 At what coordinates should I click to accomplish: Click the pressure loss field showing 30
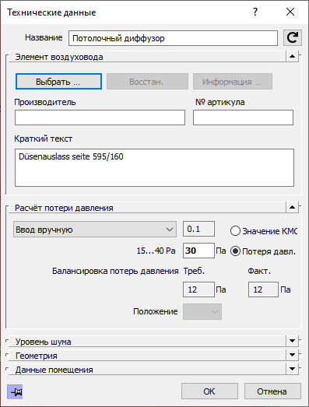point(199,251)
